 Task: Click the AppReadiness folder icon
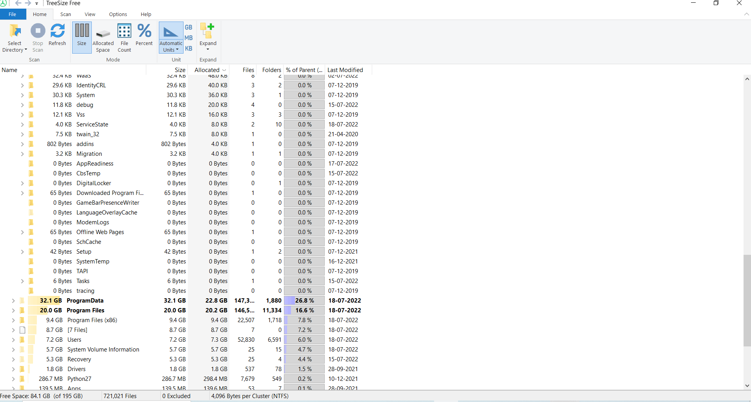(x=31, y=164)
